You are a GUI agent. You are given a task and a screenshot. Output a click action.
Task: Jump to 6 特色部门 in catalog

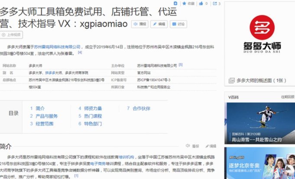tap(90, 124)
